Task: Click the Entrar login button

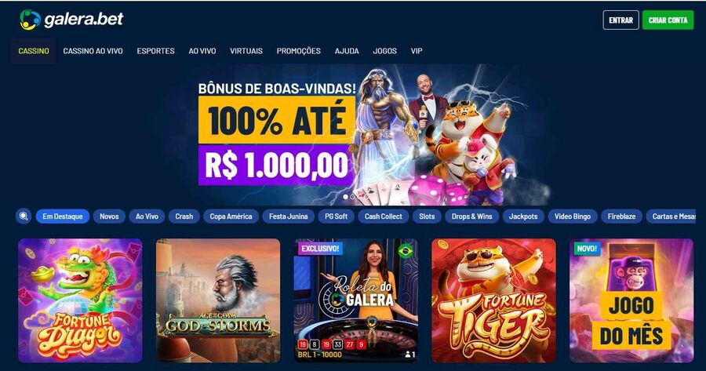Action: click(621, 20)
